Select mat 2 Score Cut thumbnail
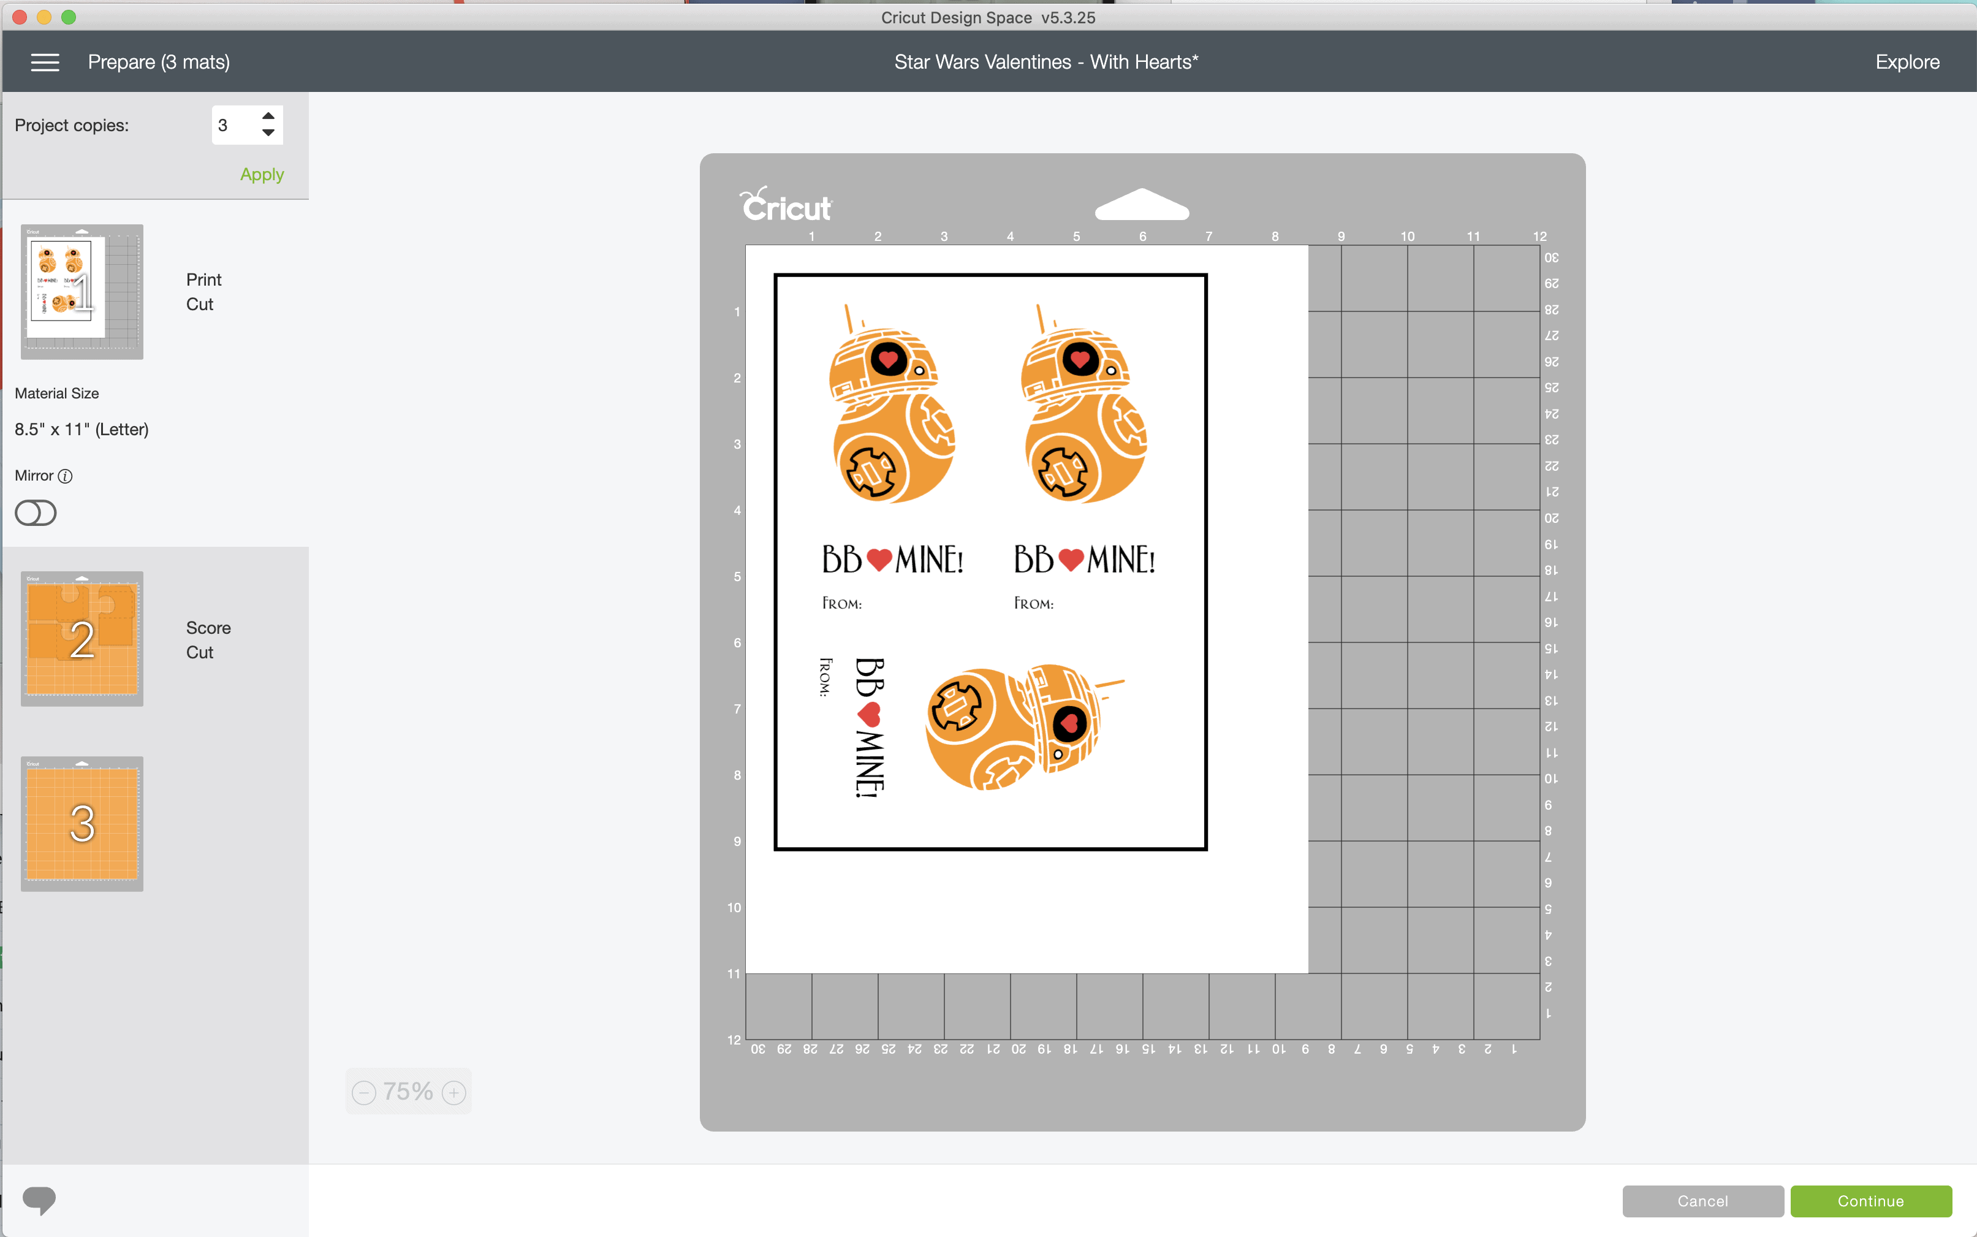This screenshot has width=1977, height=1237. tap(82, 639)
